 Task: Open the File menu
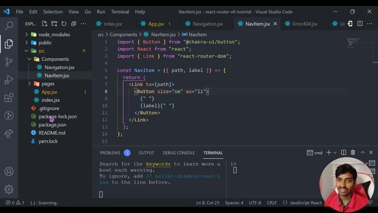19,12
